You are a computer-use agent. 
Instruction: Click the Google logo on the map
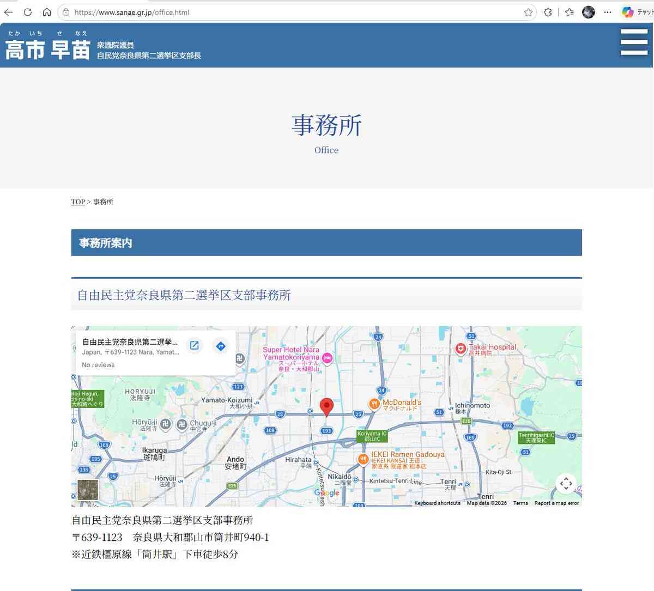[326, 493]
